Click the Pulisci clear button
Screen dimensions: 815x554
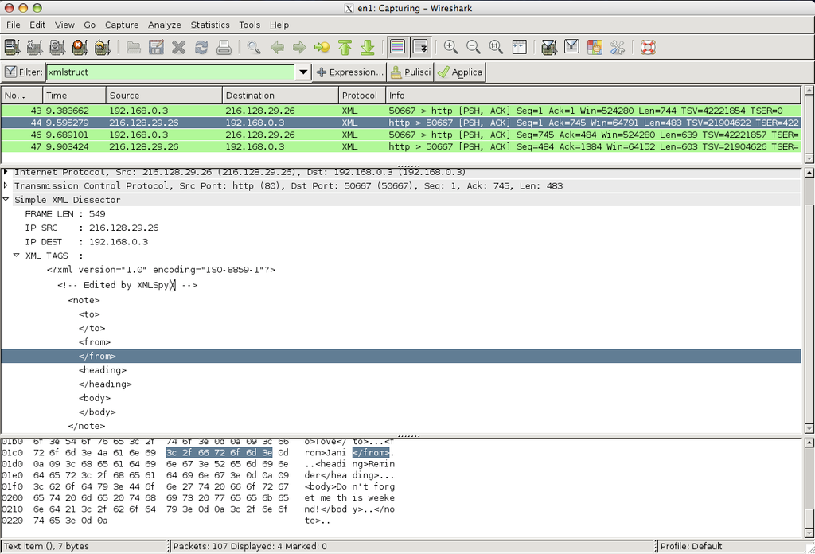click(x=411, y=72)
